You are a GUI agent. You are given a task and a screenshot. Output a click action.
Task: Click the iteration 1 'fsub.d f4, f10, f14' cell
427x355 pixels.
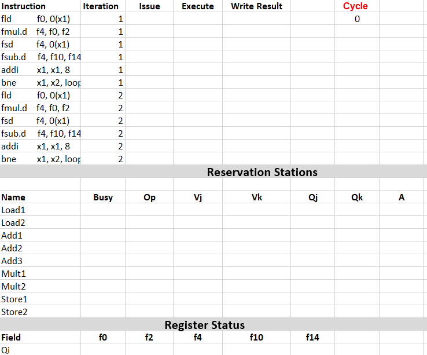coord(41,57)
